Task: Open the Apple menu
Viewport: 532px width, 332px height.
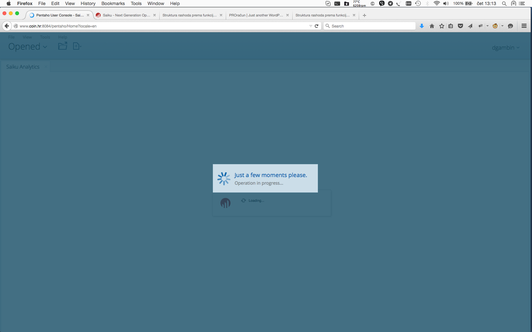Action: coord(9,3)
